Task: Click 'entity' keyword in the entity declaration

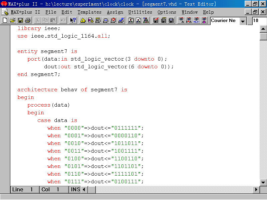Action: (27, 51)
